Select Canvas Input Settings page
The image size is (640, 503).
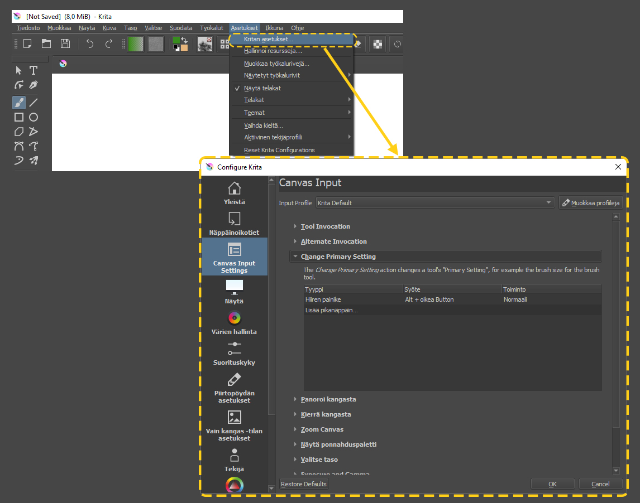click(235, 257)
